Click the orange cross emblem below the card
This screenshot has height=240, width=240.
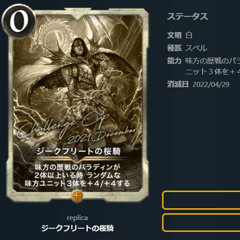pos(77,196)
